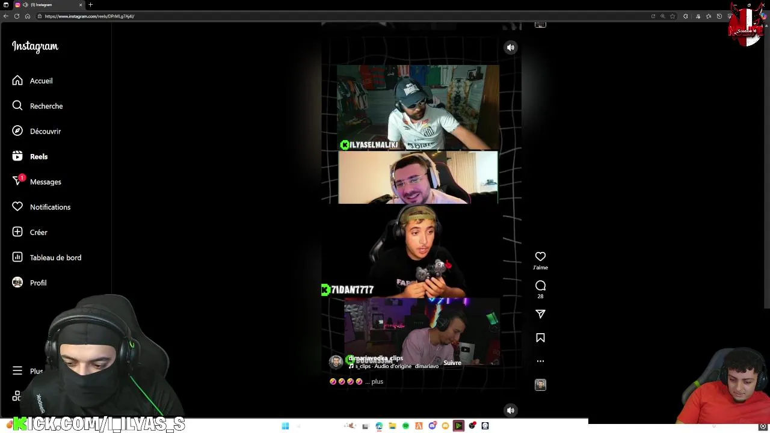Open the favorites list icon in toolbar

click(709, 16)
